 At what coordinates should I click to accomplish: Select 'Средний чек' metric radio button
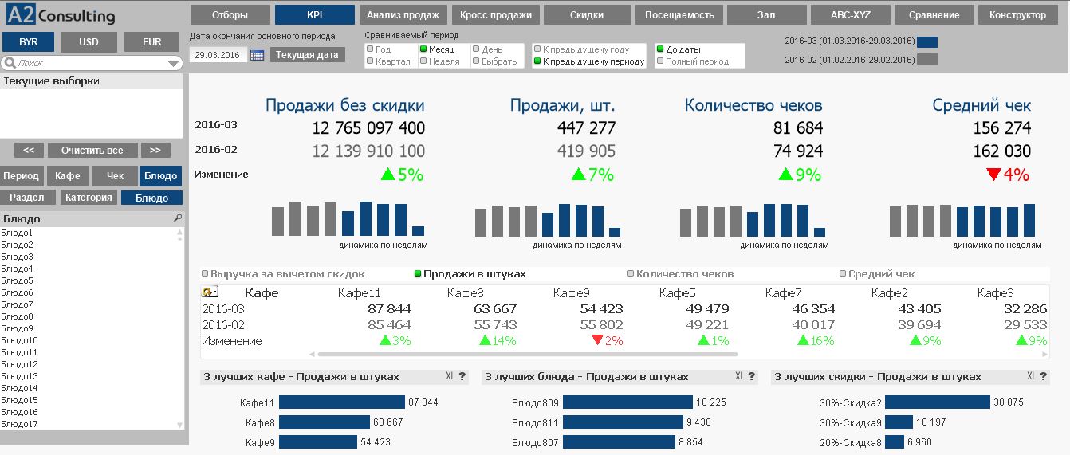843,273
